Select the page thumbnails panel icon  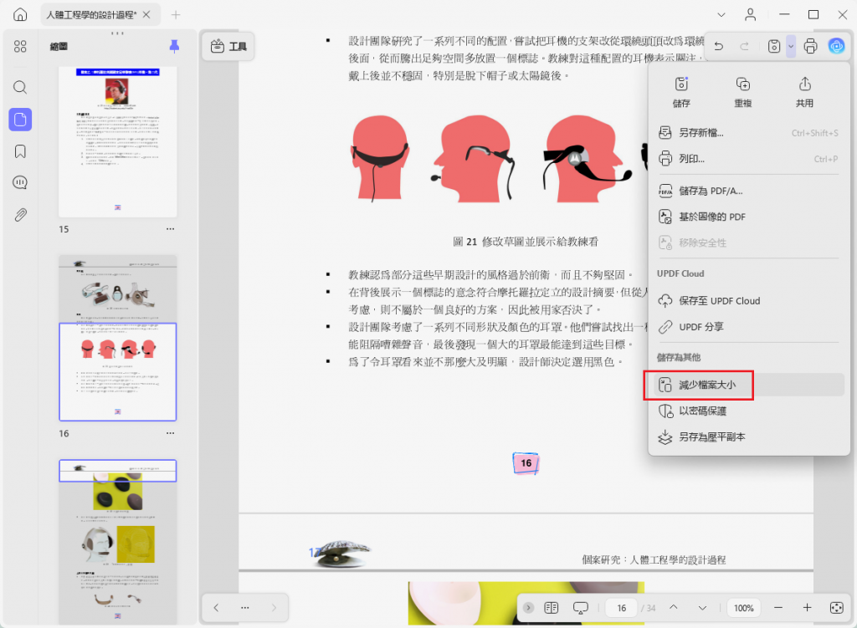click(20, 120)
